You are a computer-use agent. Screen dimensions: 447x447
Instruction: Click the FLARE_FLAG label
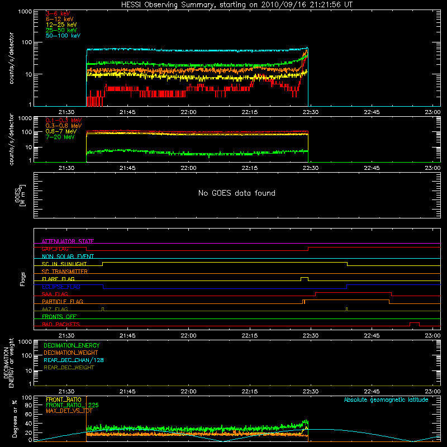pyautogui.click(x=58, y=279)
